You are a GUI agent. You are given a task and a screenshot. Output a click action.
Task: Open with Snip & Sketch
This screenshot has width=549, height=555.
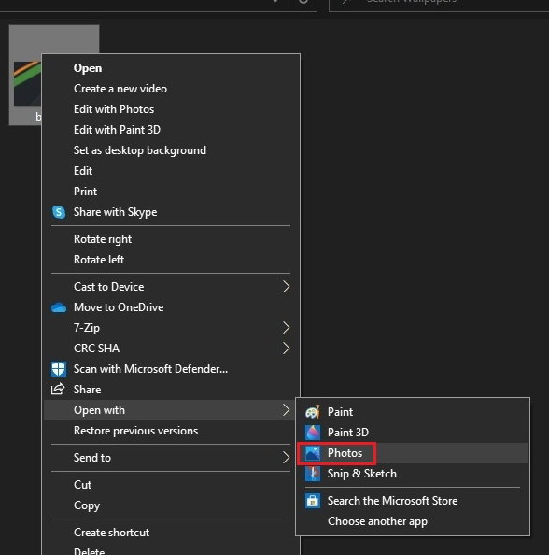(413, 474)
